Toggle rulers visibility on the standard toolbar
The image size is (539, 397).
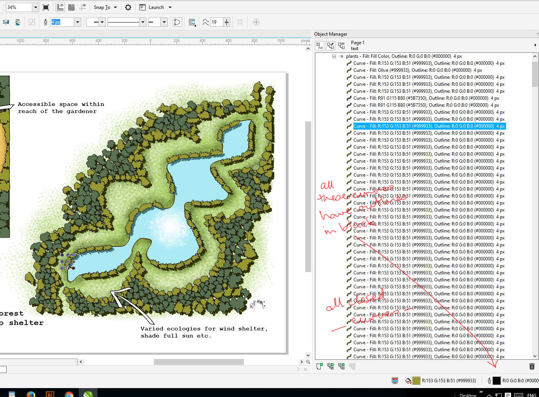60,7
